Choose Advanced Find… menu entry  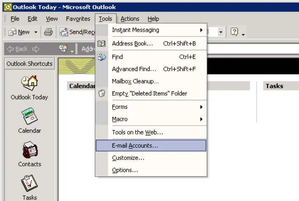pyautogui.click(x=151, y=69)
